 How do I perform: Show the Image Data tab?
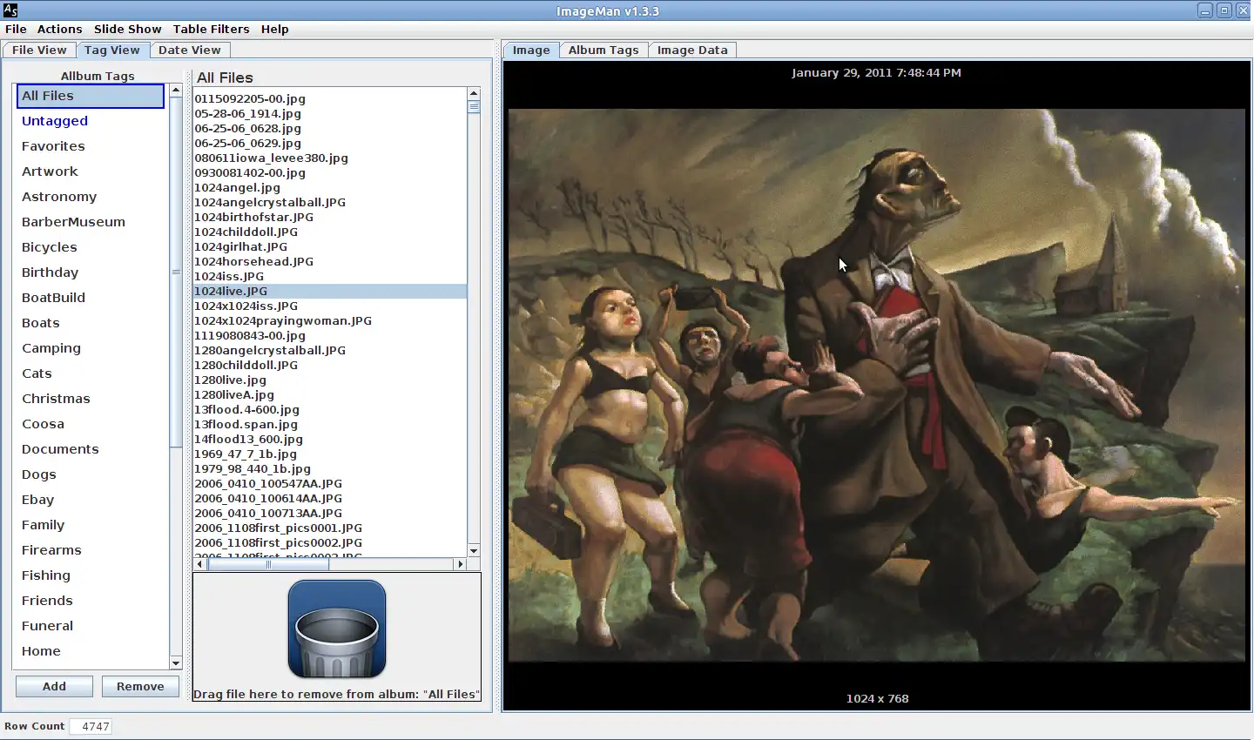[x=692, y=50]
